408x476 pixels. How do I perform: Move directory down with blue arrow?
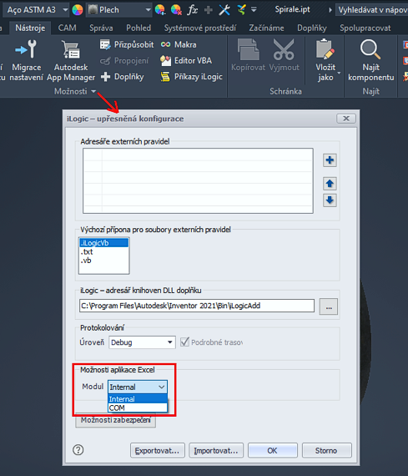330,200
